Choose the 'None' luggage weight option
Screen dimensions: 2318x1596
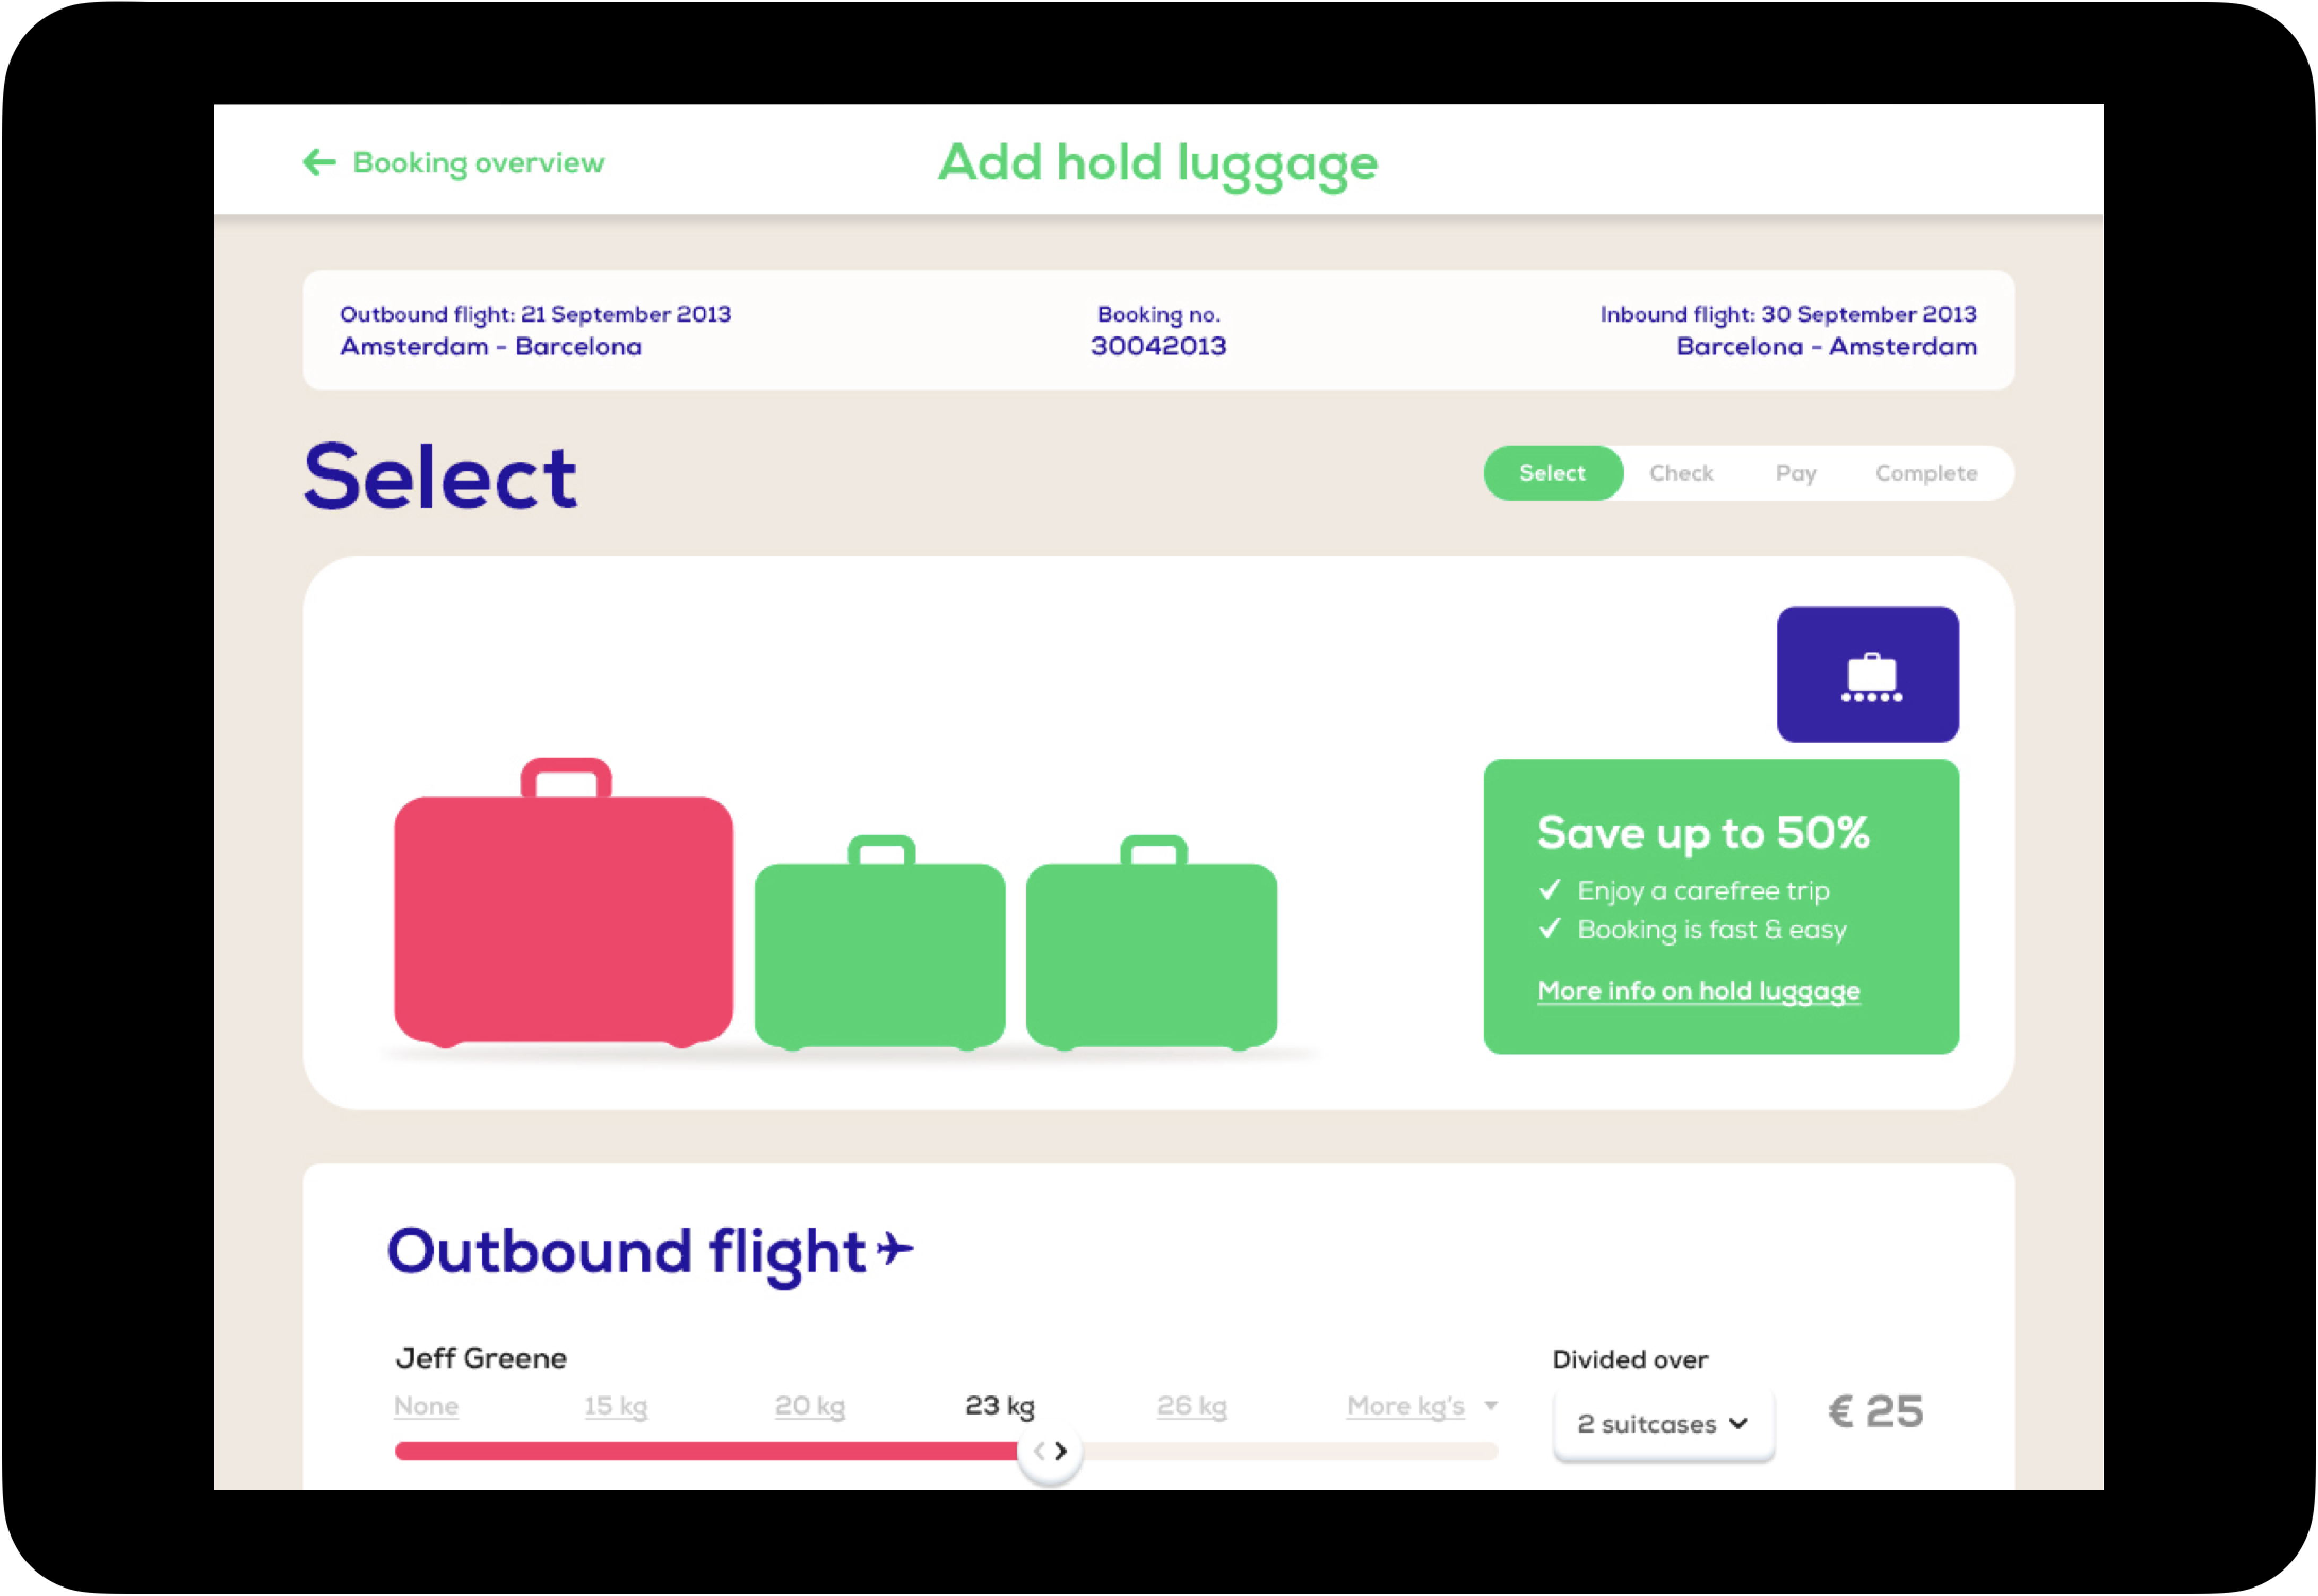tap(426, 1406)
